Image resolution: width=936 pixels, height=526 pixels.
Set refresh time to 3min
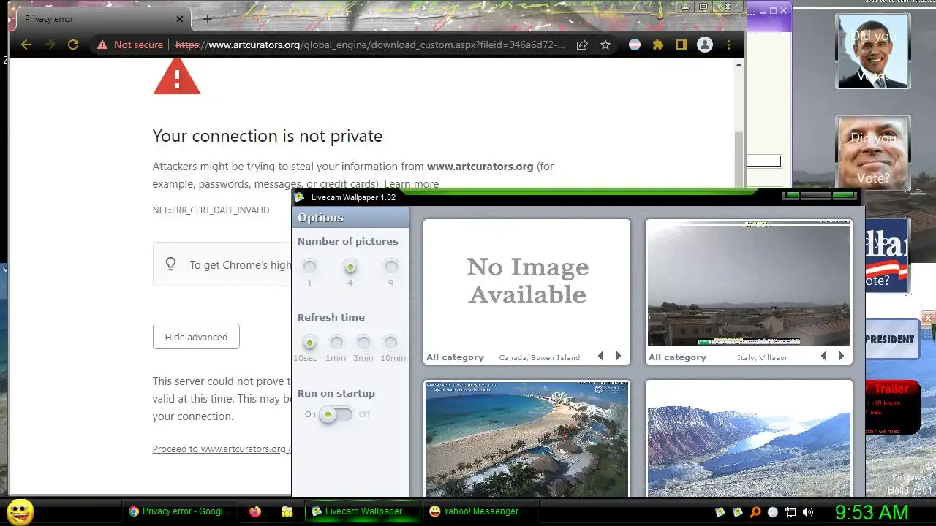363,342
